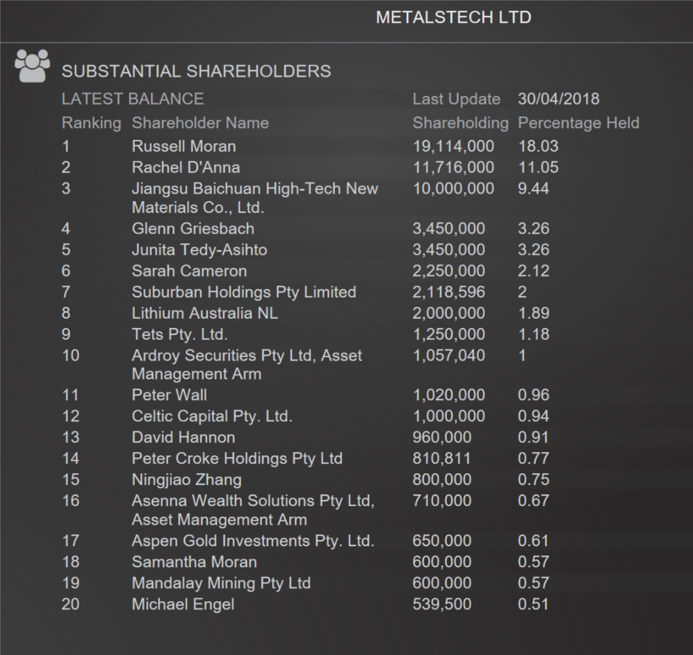
Task: Select Ardroy Securities Pty Ltd row
Action: pos(246,364)
